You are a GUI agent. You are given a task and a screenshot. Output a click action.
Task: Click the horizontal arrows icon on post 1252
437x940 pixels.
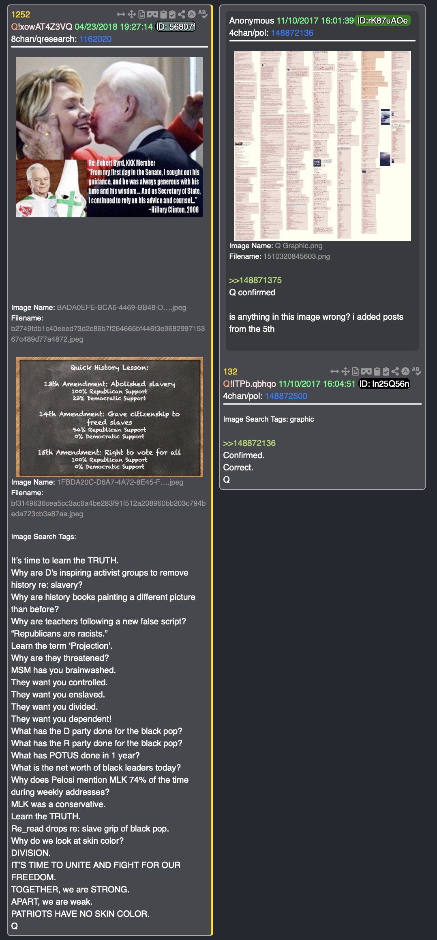[121, 15]
